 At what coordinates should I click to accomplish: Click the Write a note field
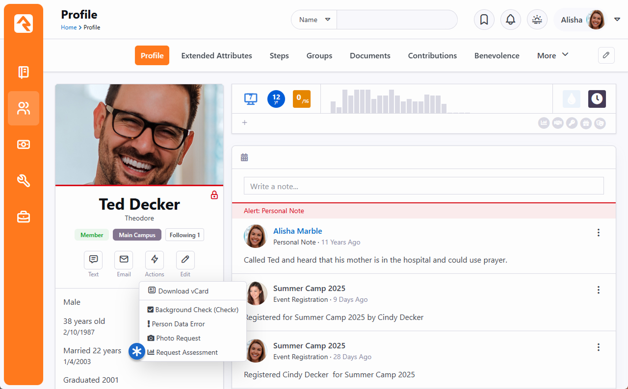pos(423,186)
